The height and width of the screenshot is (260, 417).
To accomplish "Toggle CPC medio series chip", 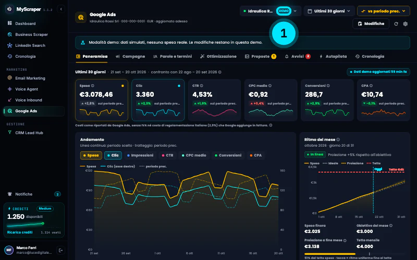I will click(194, 155).
